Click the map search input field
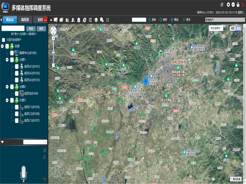 click(x=139, y=20)
